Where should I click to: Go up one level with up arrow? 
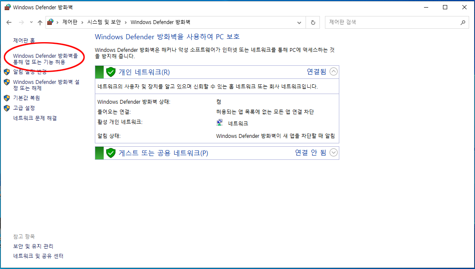point(40,22)
